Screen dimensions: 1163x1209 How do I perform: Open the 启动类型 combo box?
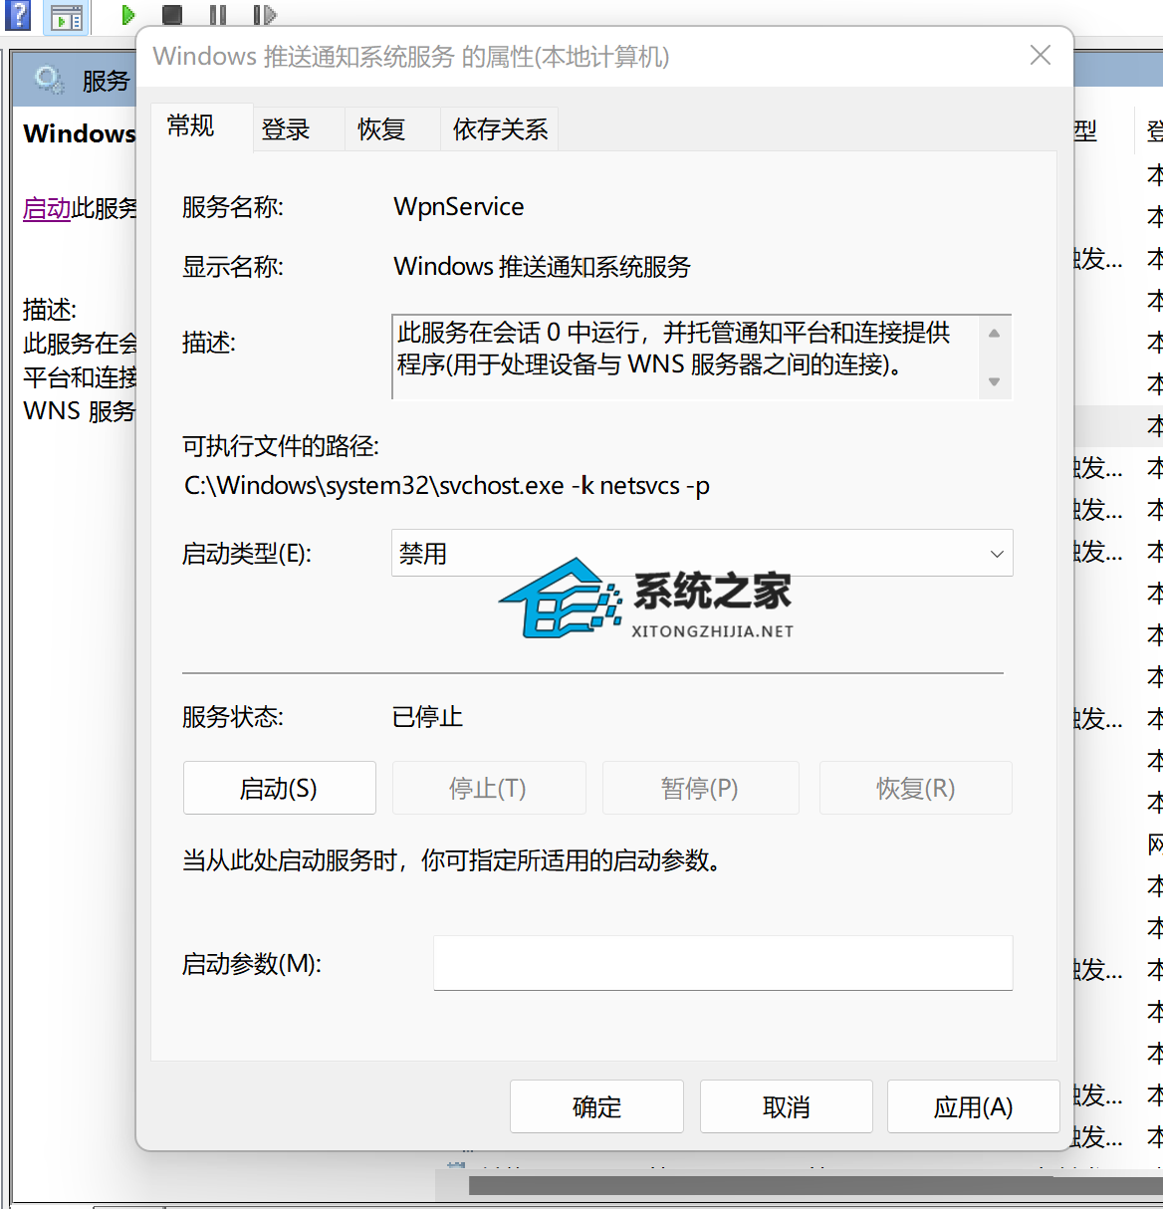point(702,553)
